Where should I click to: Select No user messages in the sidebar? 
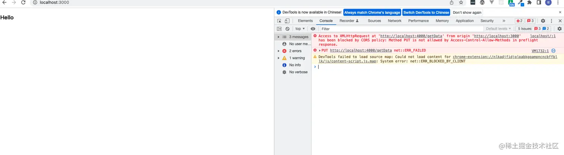[x=293, y=44]
